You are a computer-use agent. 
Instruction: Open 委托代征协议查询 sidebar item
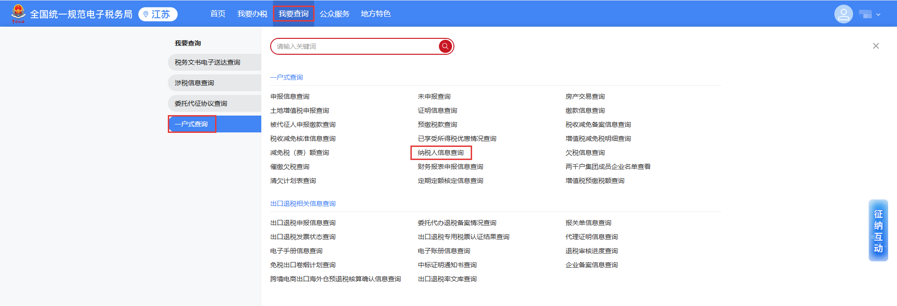click(201, 103)
